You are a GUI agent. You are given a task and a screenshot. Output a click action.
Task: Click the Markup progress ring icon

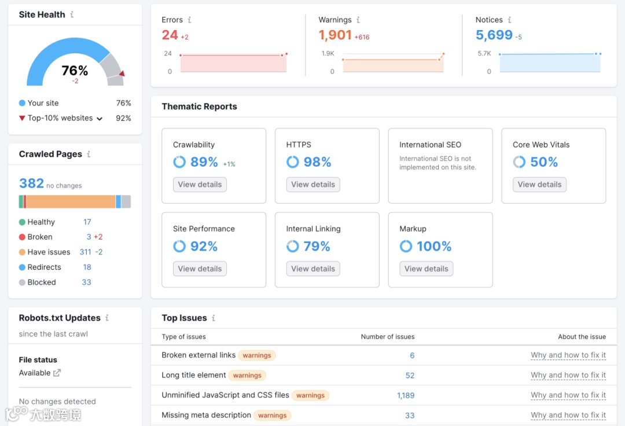406,246
